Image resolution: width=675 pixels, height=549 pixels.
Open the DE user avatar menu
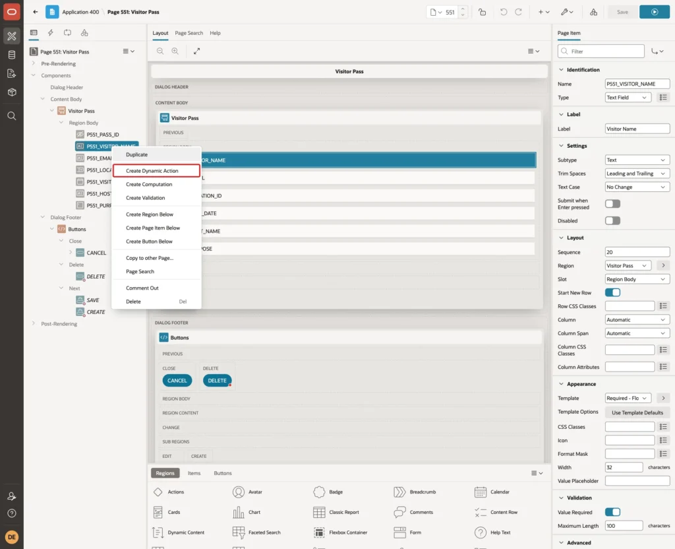pos(12,537)
